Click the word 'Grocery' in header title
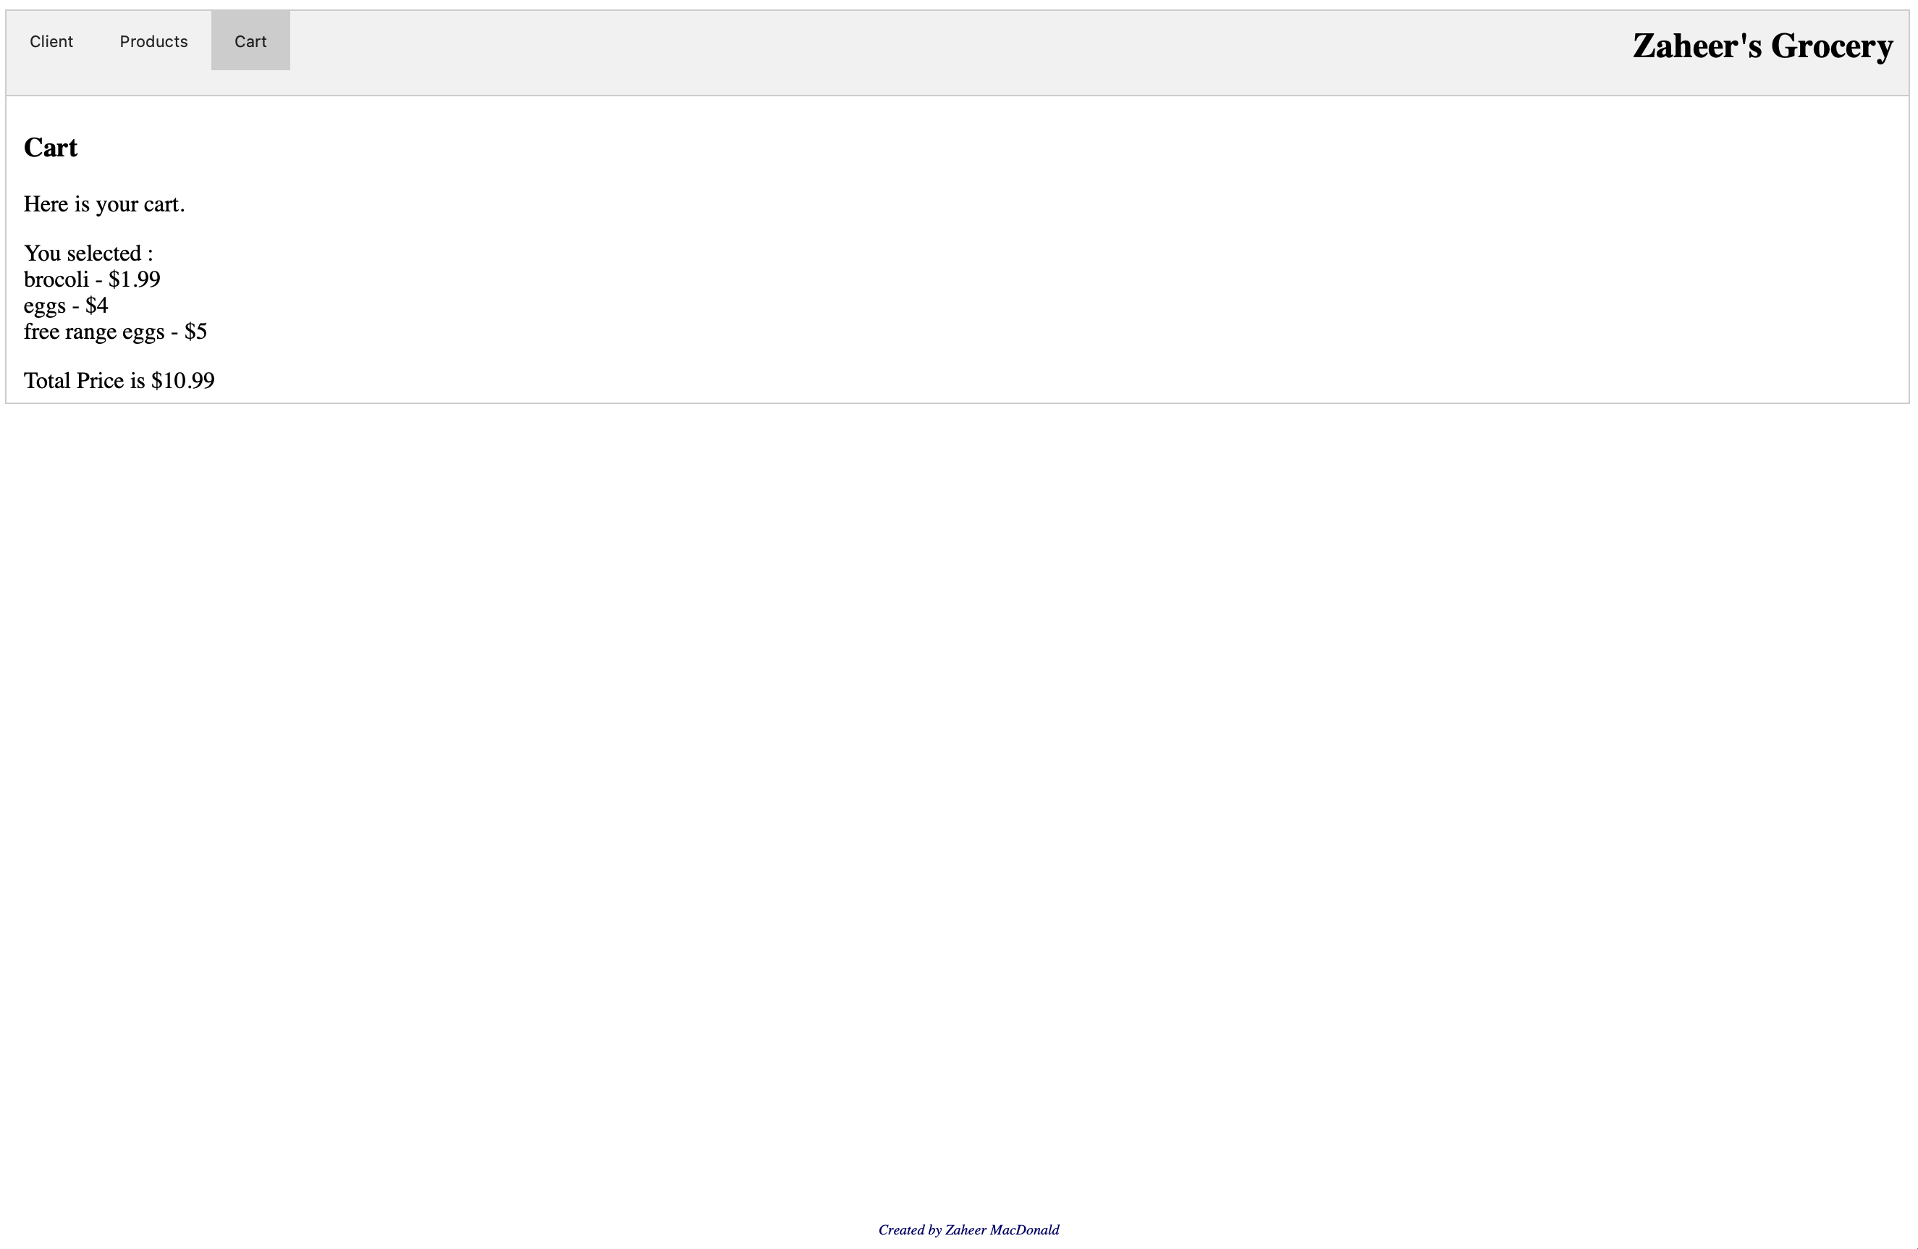 tap(1831, 46)
